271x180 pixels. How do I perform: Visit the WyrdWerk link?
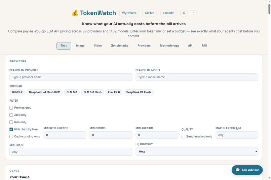pos(129,13)
